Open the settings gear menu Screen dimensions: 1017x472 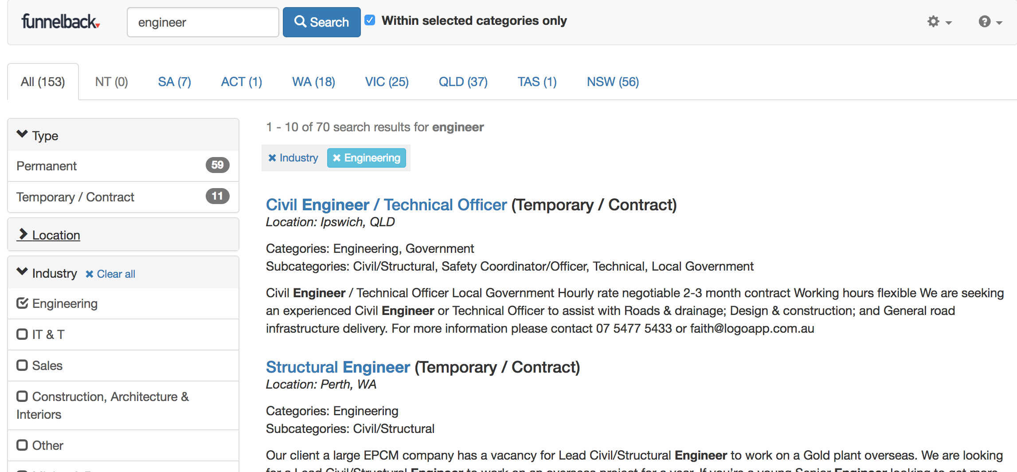tap(938, 21)
